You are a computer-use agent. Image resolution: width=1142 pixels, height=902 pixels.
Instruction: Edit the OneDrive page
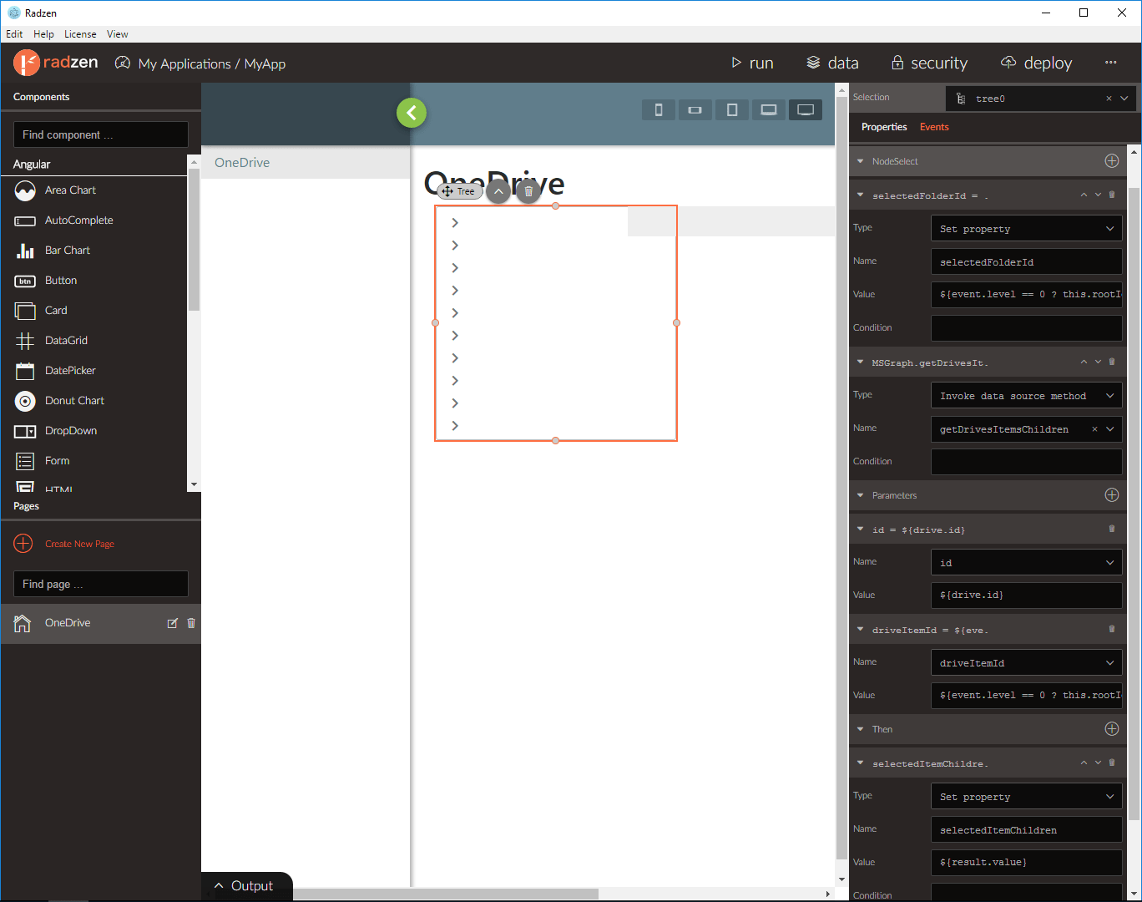pyautogui.click(x=173, y=623)
